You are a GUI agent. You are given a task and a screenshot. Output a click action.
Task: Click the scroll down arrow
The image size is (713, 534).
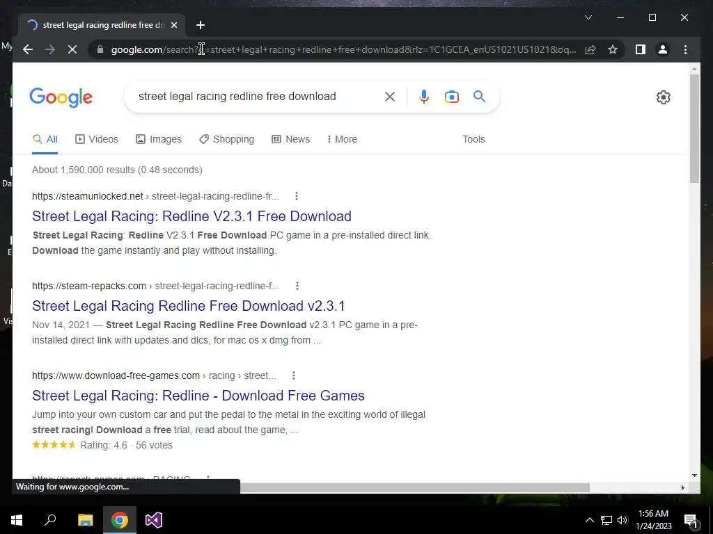click(x=694, y=476)
